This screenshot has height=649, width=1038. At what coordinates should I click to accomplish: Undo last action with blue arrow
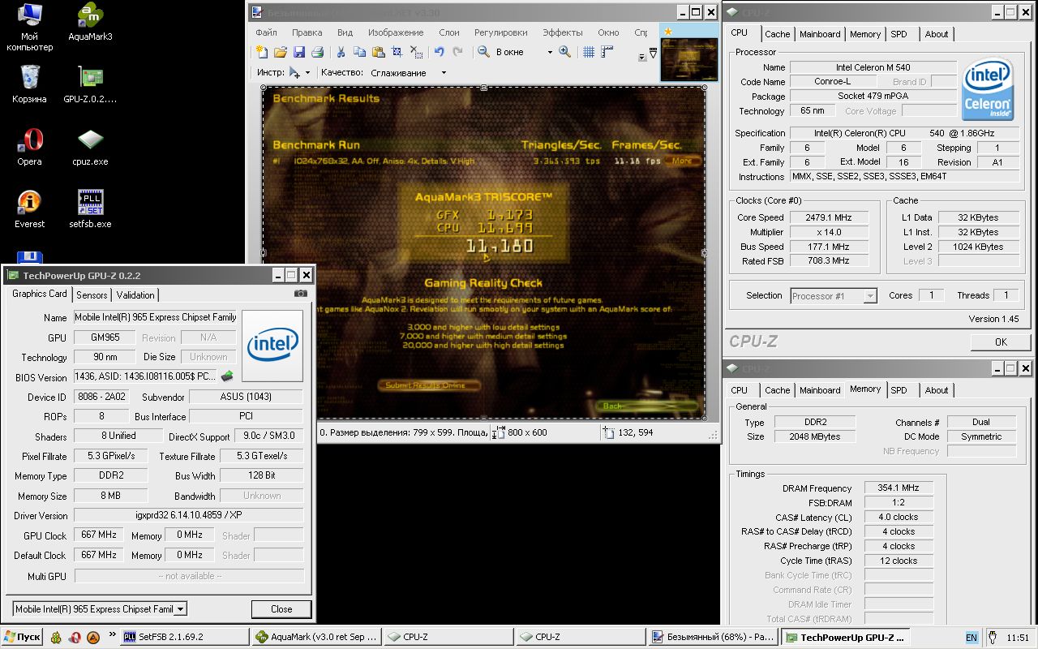point(440,52)
